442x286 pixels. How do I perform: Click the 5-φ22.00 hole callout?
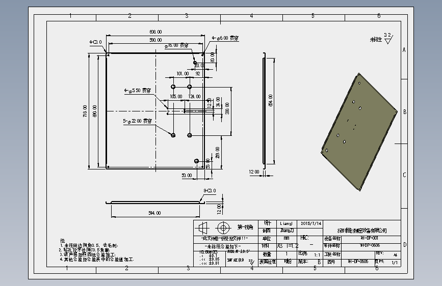(137, 121)
